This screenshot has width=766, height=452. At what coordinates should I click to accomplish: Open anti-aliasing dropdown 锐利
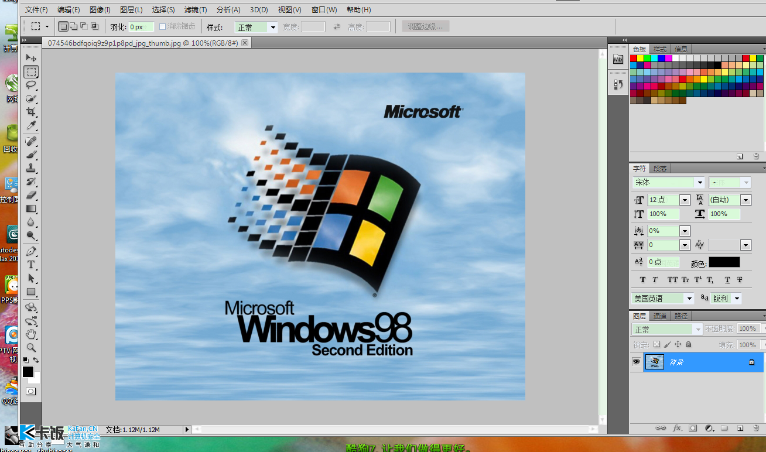[x=736, y=299]
